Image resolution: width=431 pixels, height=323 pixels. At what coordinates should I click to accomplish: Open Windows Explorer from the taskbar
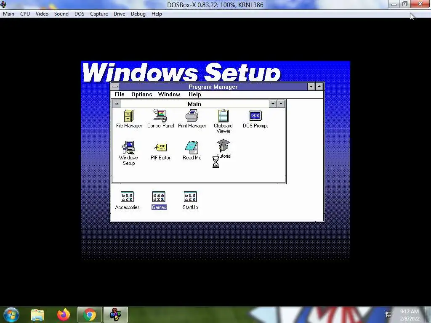pyautogui.click(x=37, y=315)
